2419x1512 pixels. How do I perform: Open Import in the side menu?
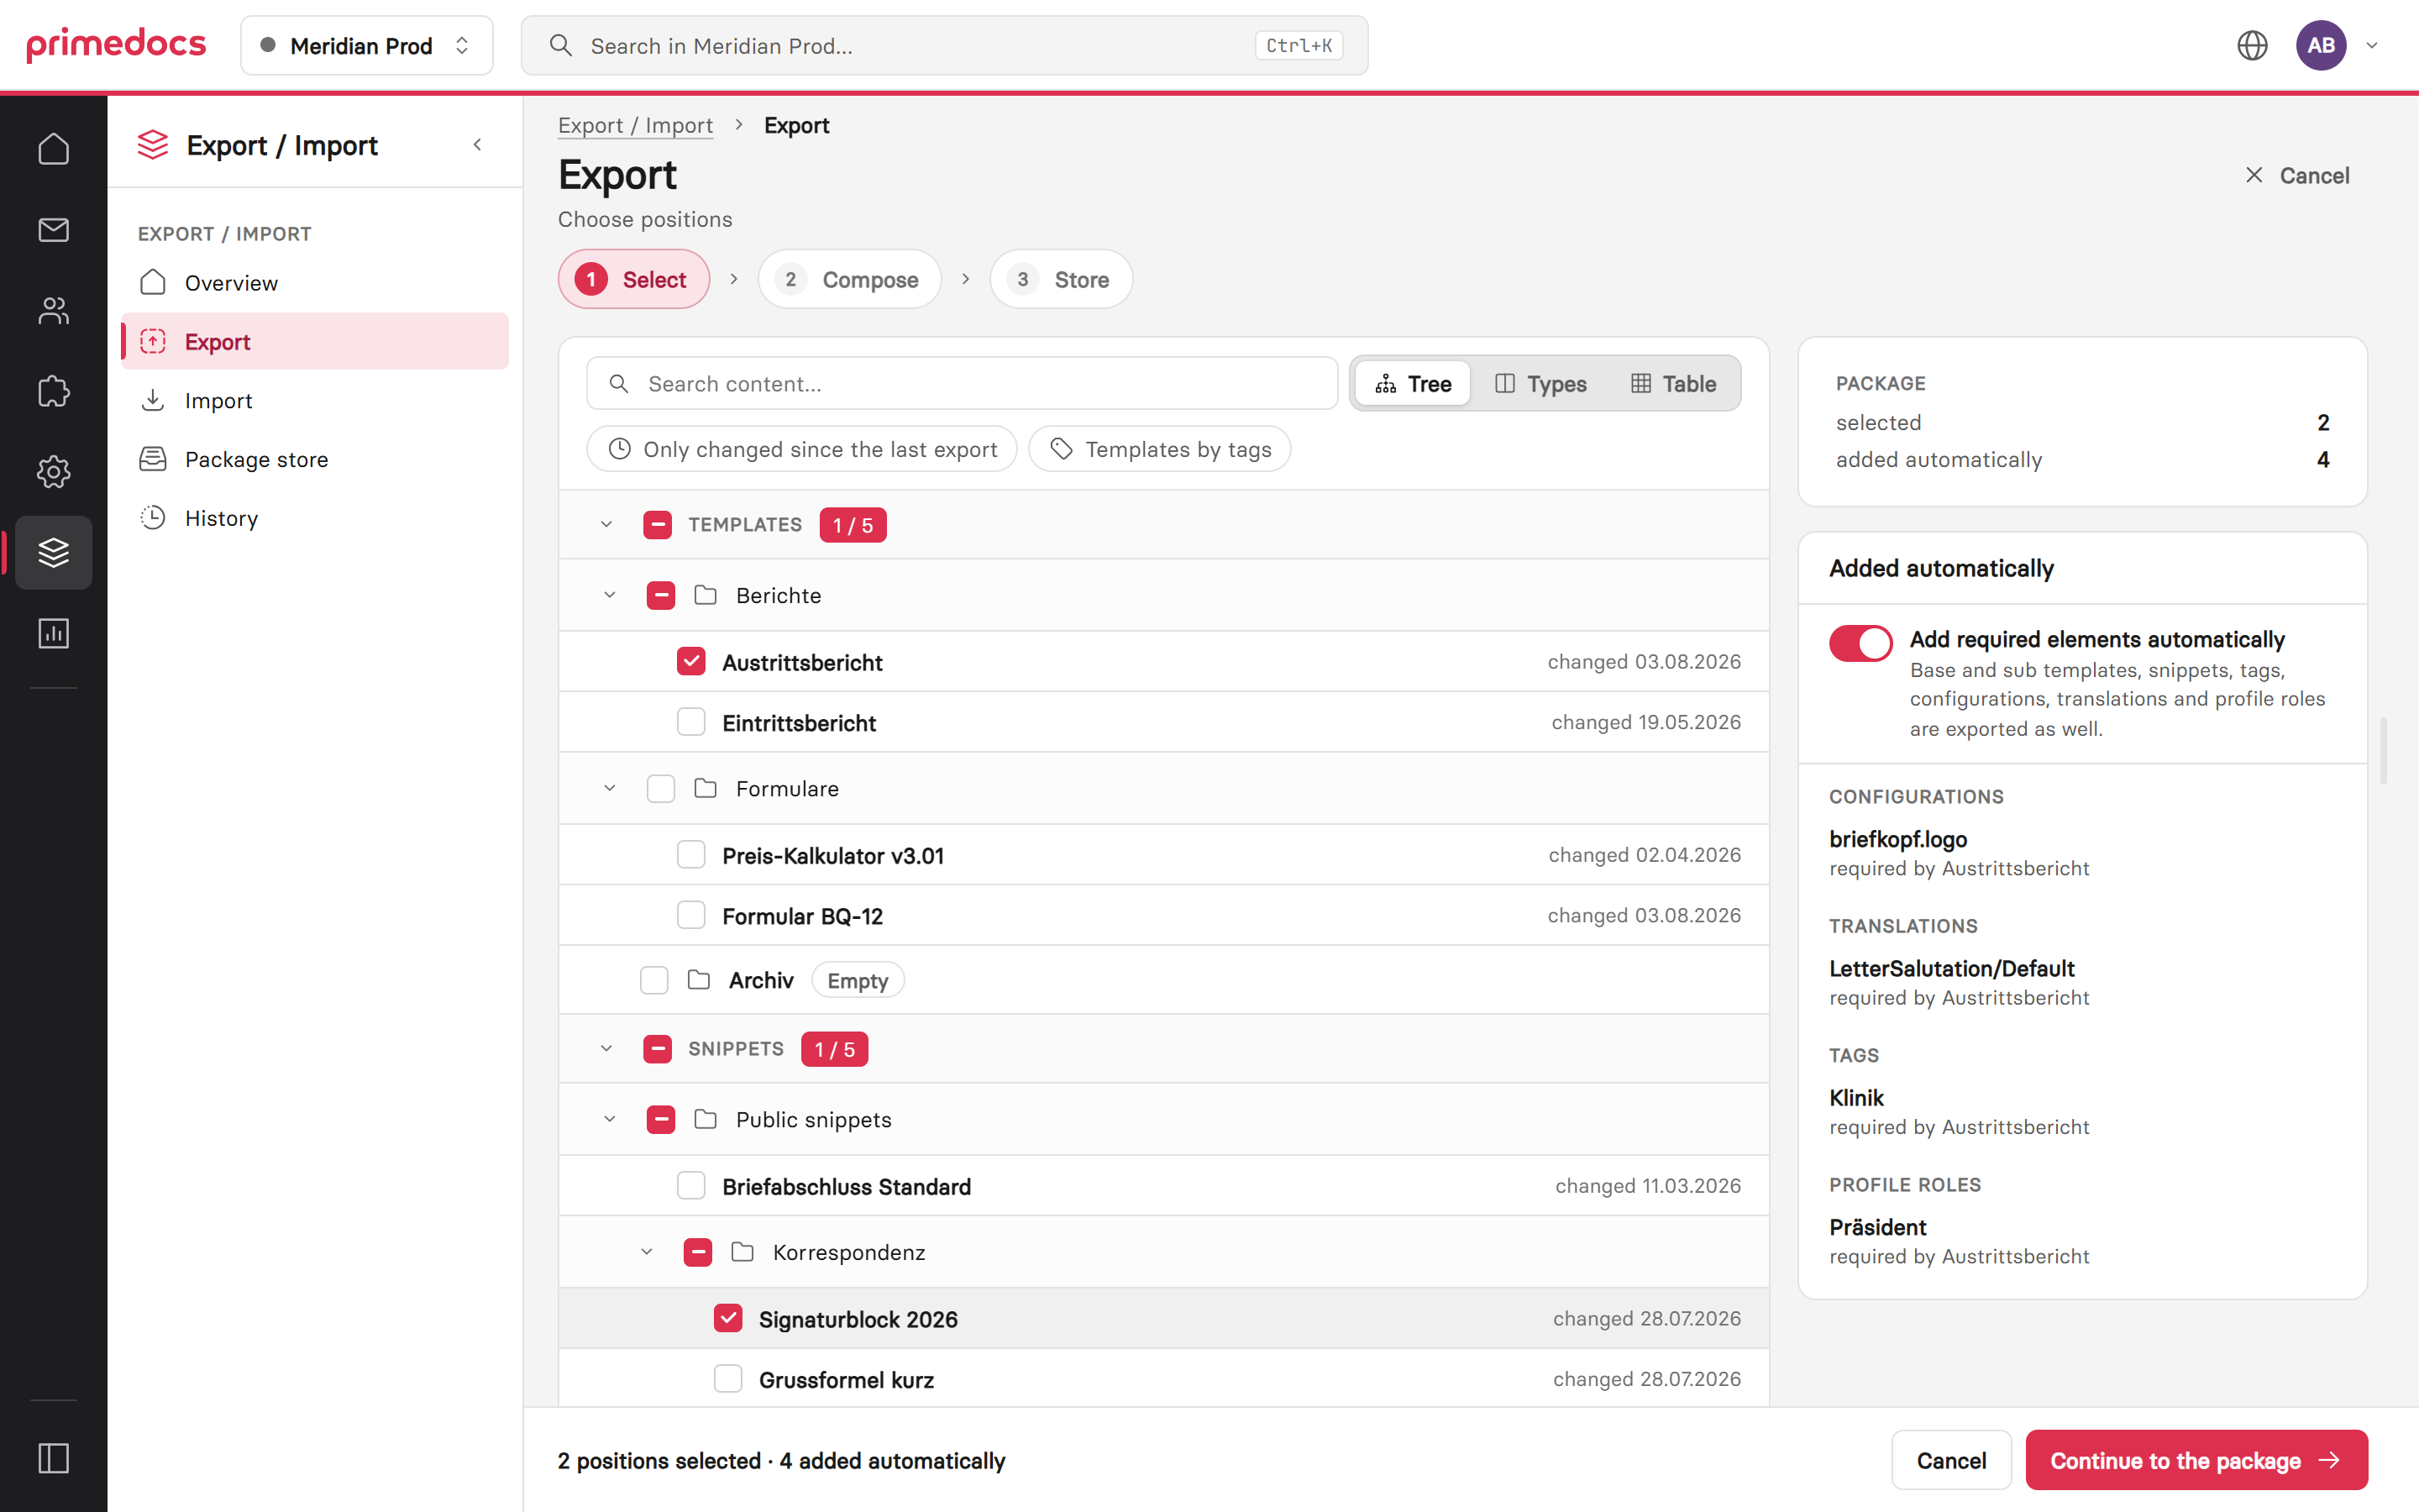point(315,400)
